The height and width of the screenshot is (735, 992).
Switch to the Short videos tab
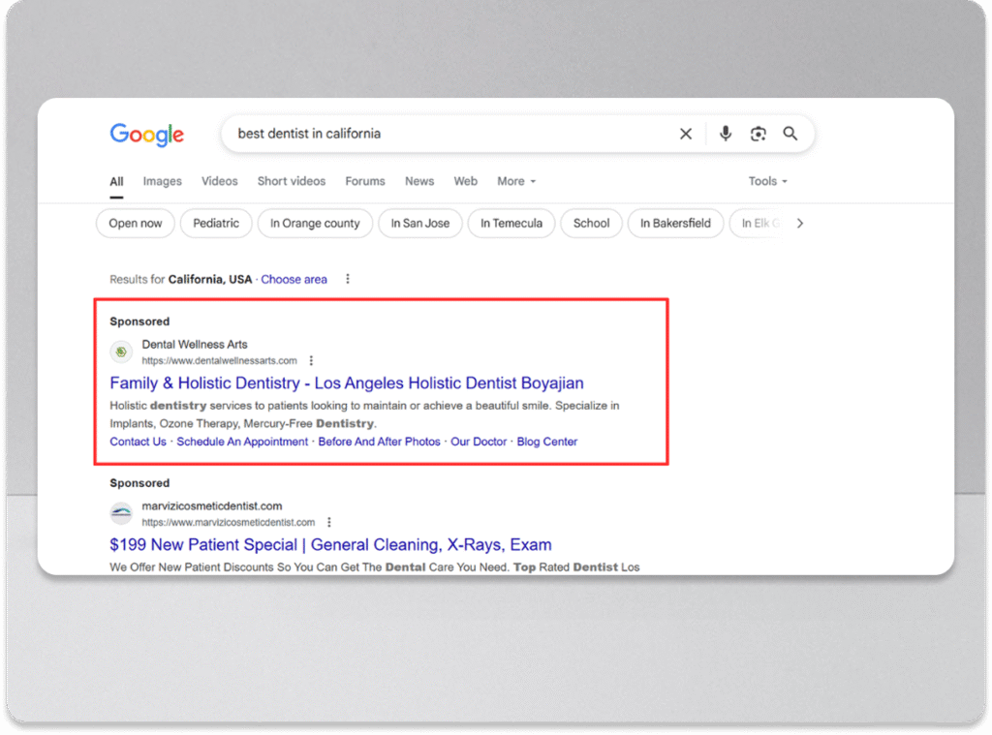[291, 181]
